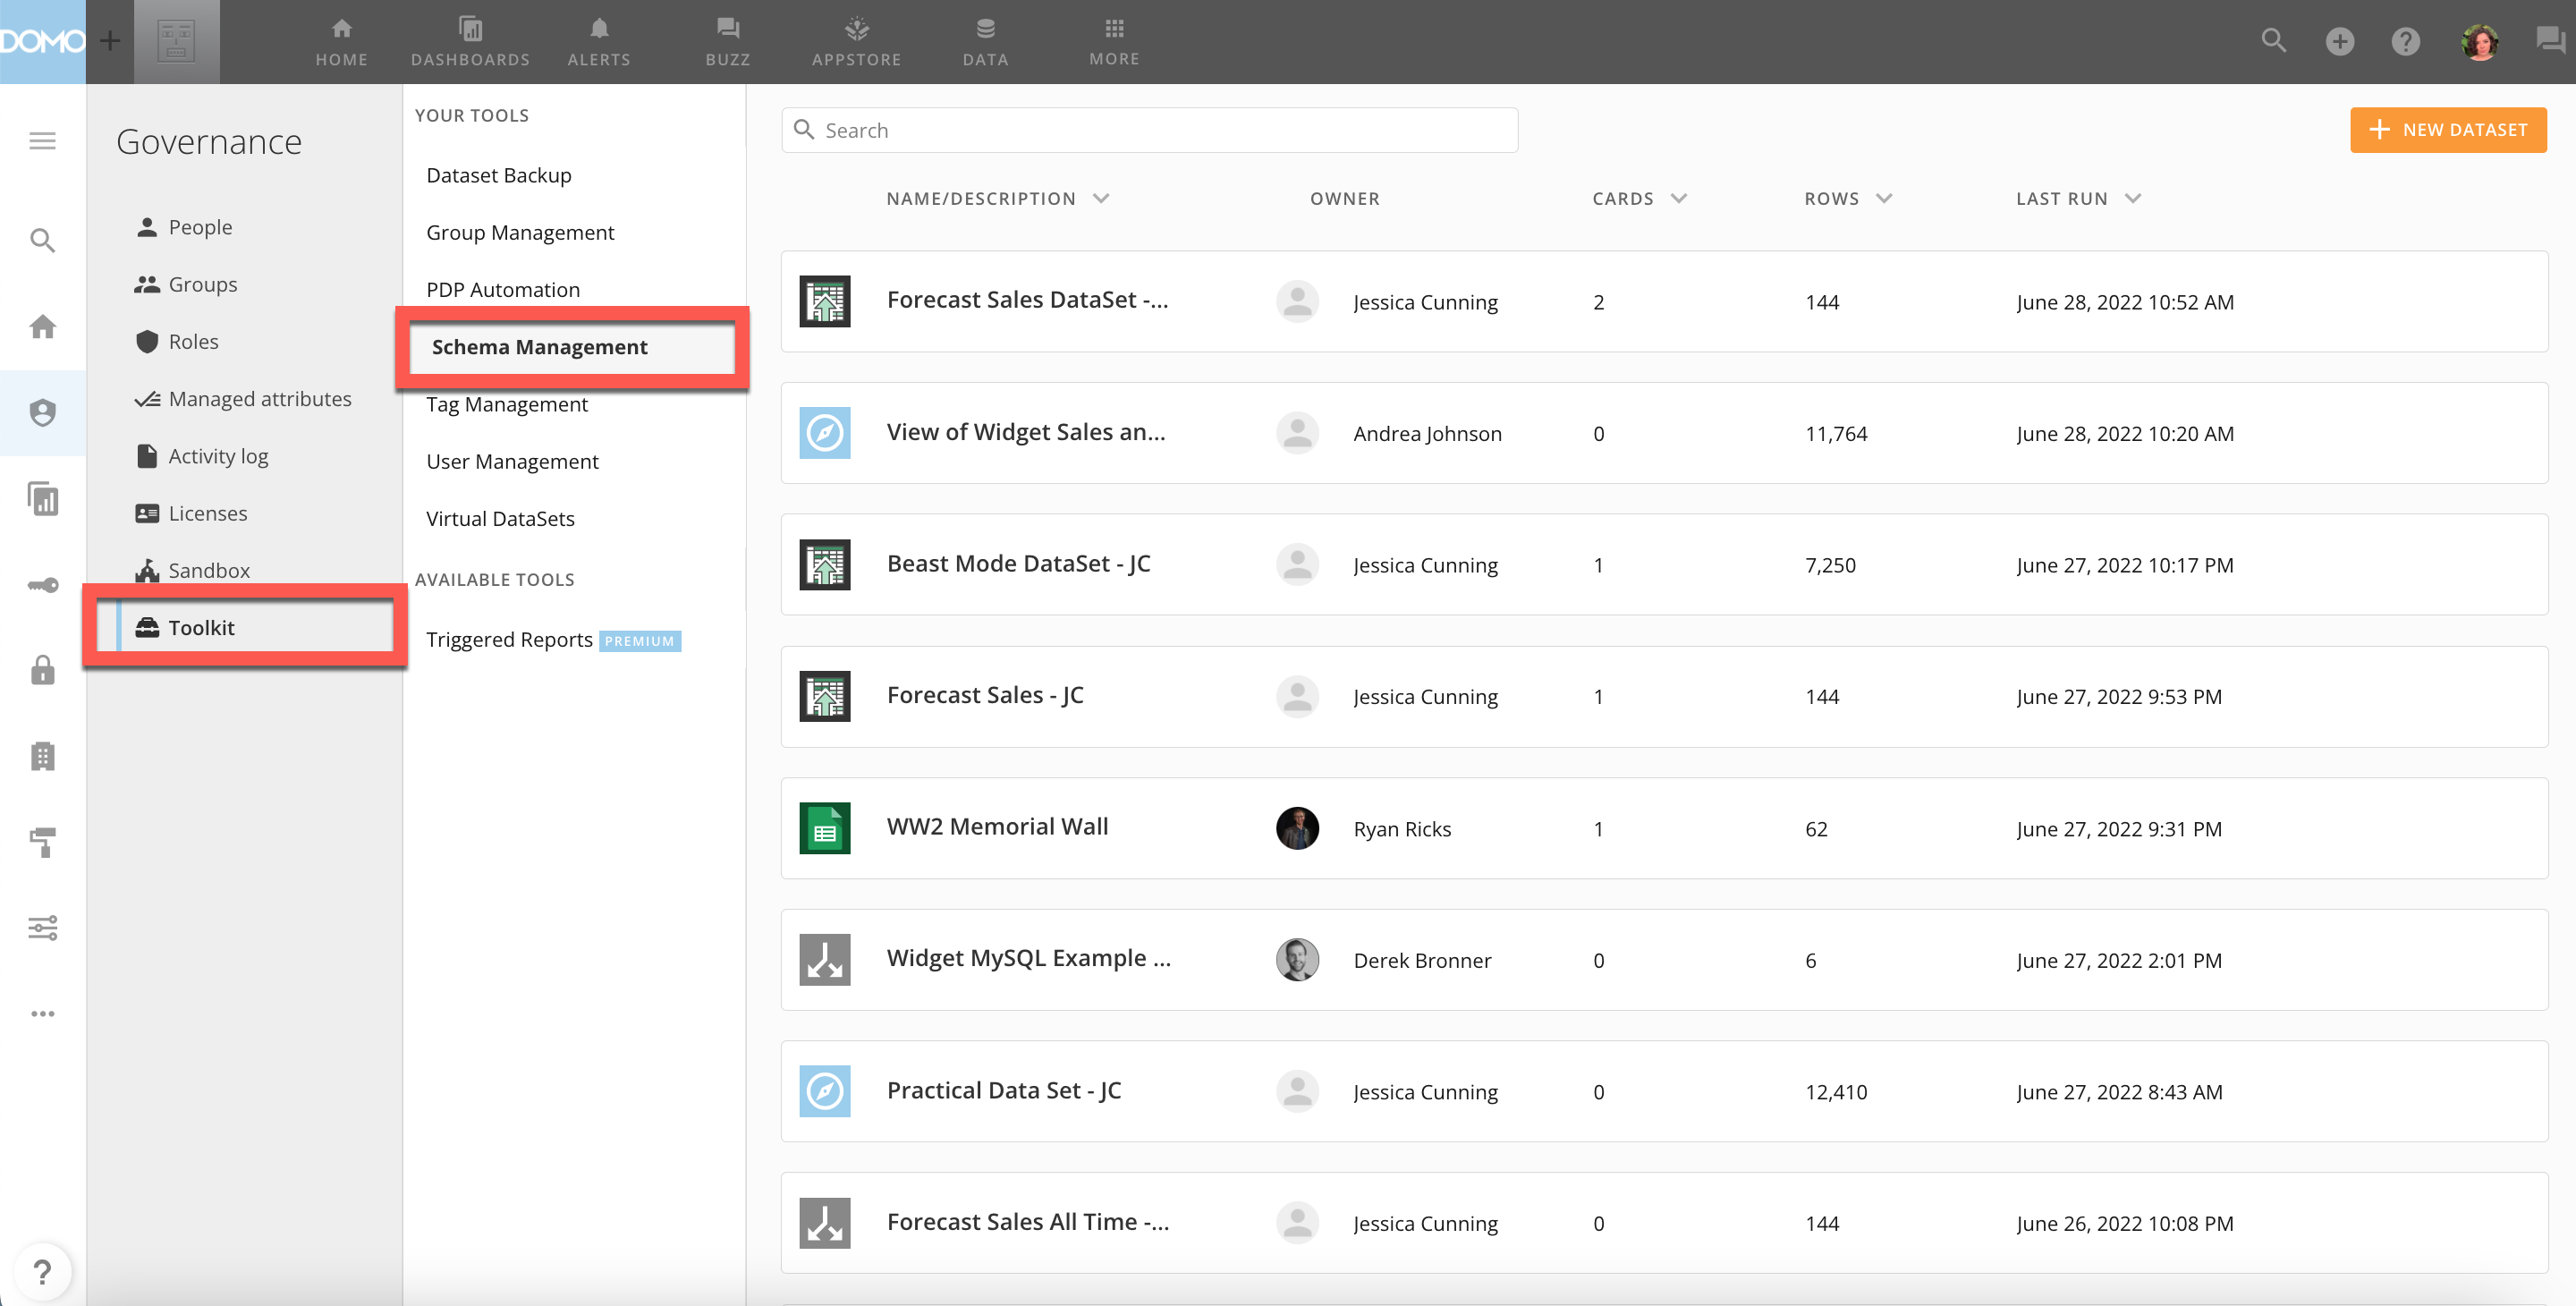Click the New Dataset button

point(2447,130)
